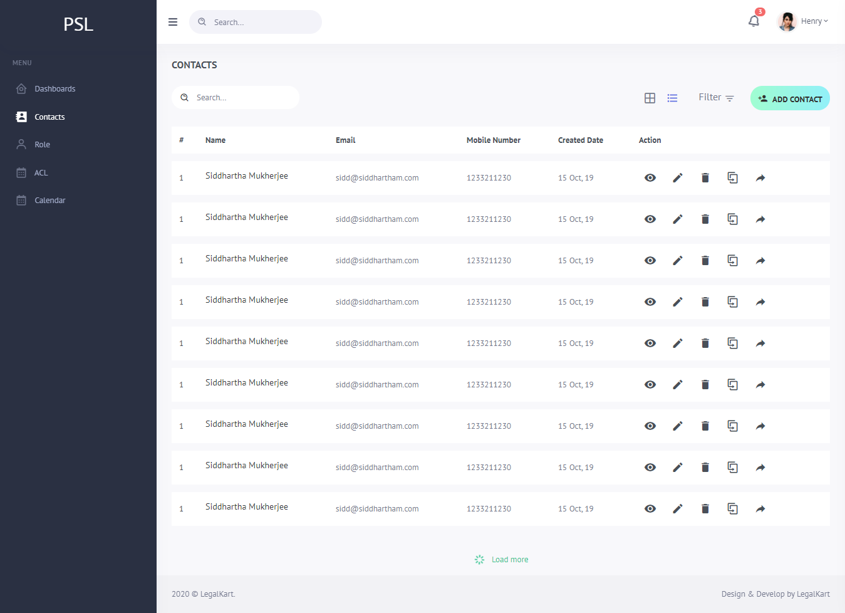This screenshot has height=613, width=845.
Task: Click the Add Contact button
Action: click(790, 98)
